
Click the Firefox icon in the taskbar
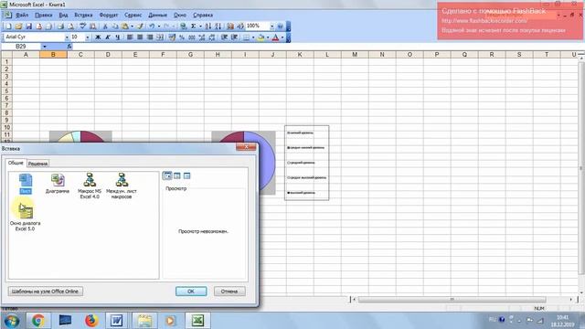pyautogui.click(x=91, y=321)
